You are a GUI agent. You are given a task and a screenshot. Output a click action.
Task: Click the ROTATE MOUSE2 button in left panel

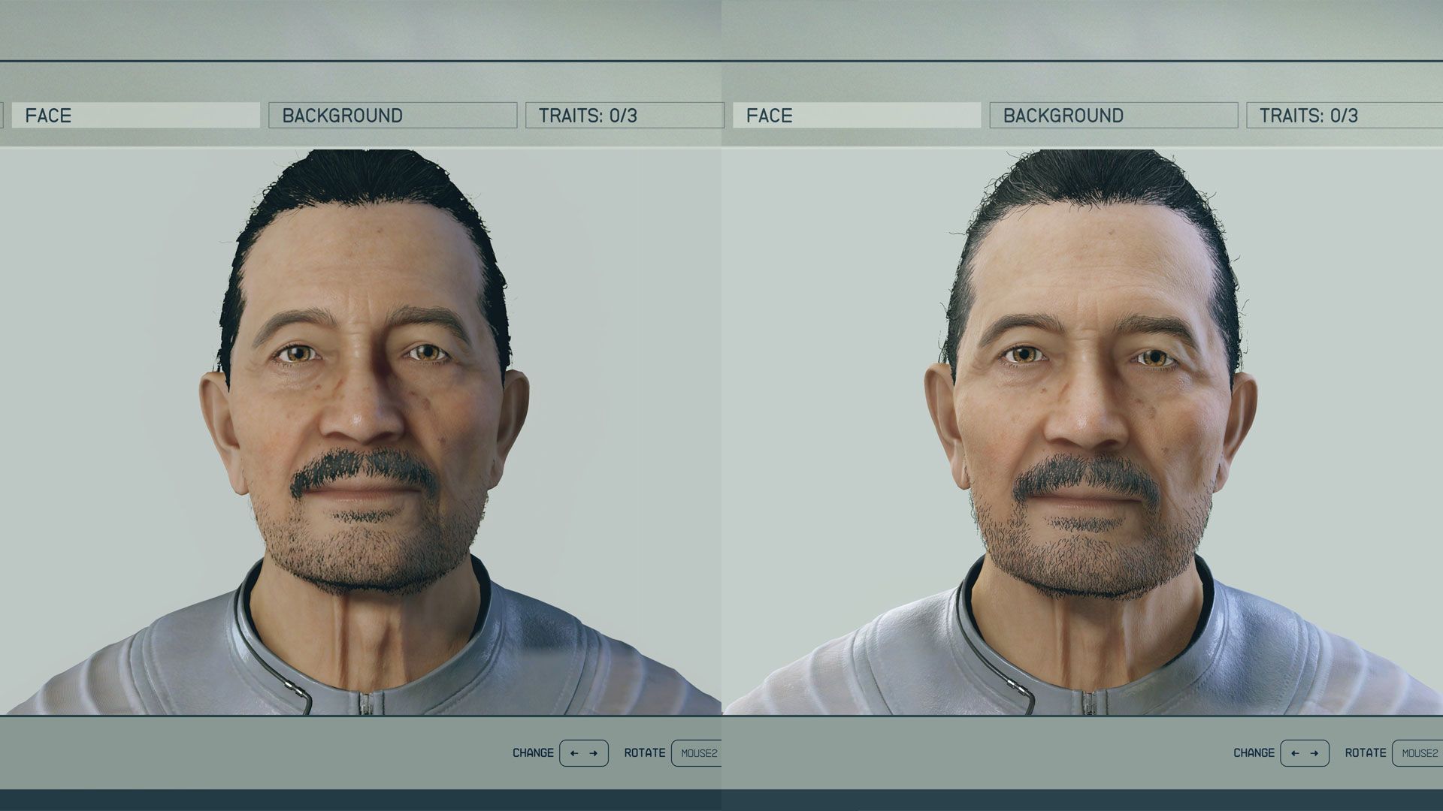click(697, 753)
